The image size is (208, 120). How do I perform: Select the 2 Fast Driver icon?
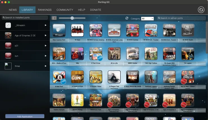pyautogui.click(x=96, y=54)
